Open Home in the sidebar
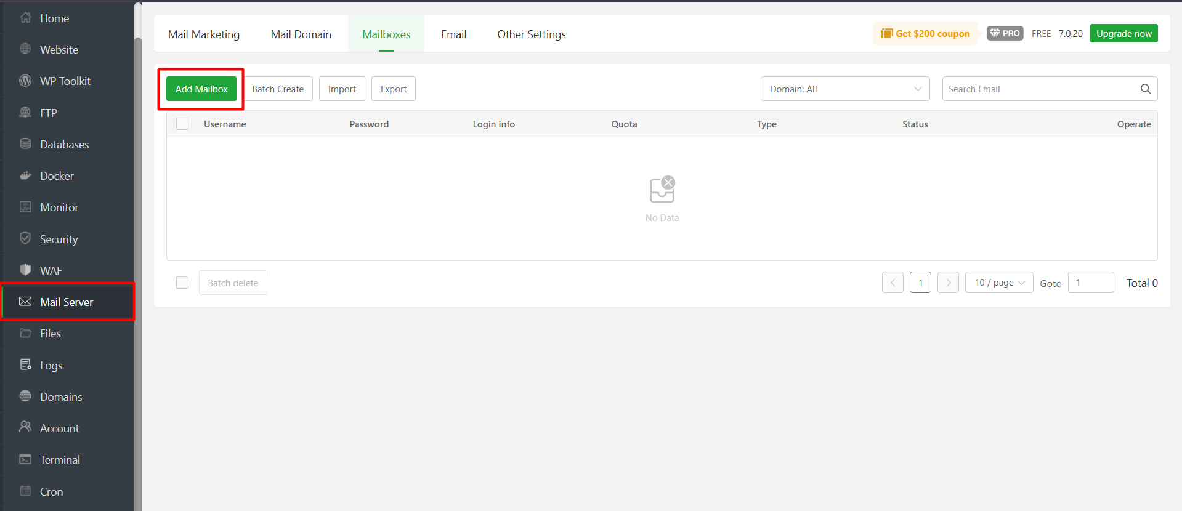Image resolution: width=1182 pixels, height=511 pixels. tap(68, 18)
